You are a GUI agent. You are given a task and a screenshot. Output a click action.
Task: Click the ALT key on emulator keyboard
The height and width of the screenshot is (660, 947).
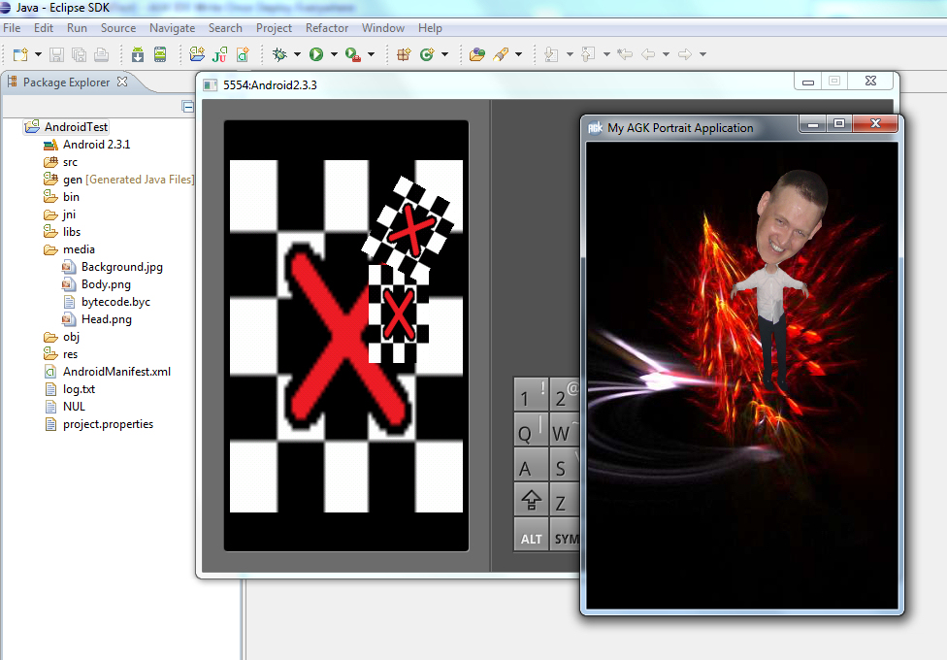click(x=532, y=534)
